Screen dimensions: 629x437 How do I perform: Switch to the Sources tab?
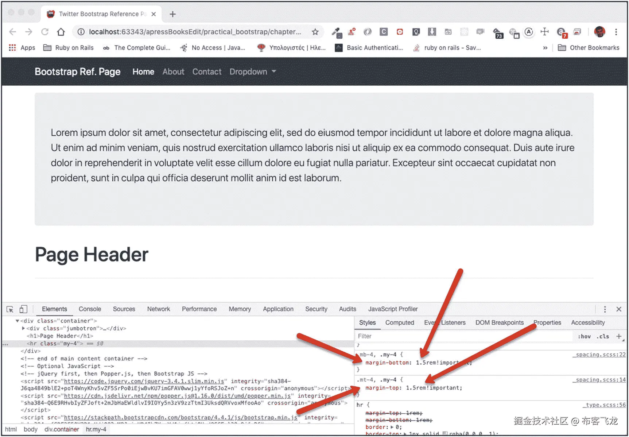pyautogui.click(x=124, y=309)
